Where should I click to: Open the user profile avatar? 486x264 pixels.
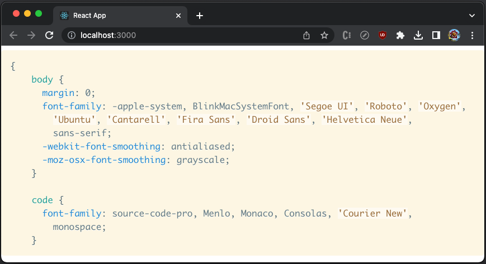click(x=454, y=35)
